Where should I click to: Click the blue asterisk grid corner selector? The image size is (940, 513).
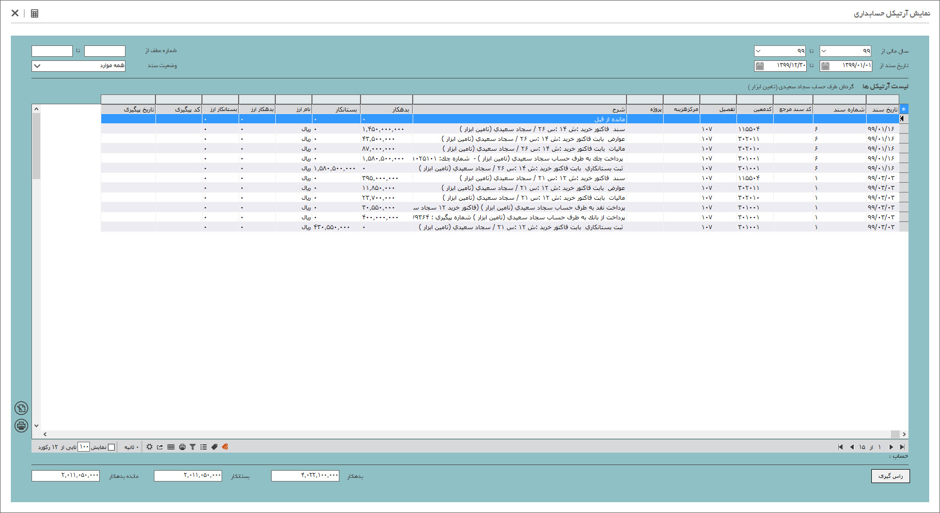point(903,109)
